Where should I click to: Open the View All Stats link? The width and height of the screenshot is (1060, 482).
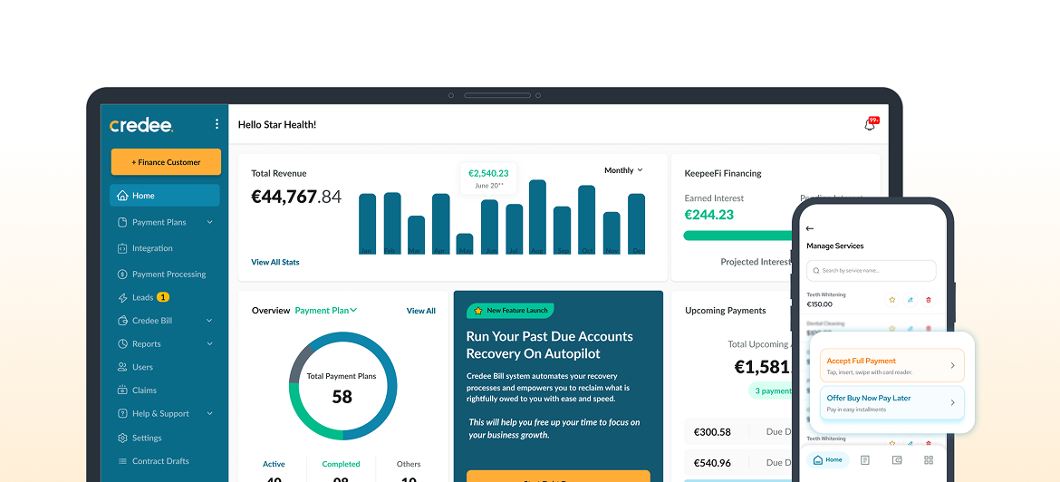click(275, 262)
